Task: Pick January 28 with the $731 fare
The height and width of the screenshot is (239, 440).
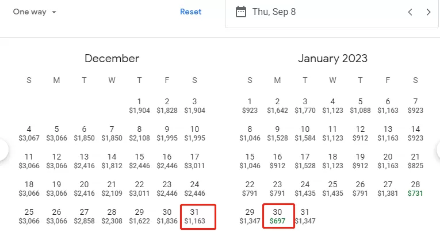Action: (415, 189)
